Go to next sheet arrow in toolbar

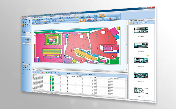coord(37,22)
